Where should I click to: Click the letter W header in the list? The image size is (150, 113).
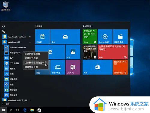[4, 31]
